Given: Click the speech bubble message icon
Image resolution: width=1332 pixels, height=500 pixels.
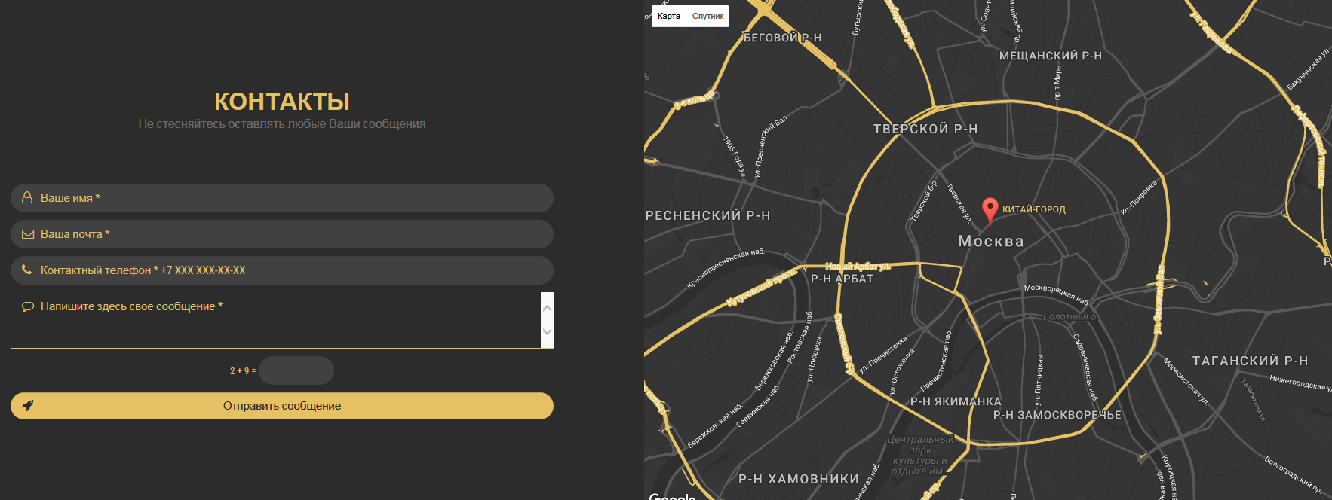Looking at the screenshot, I should pos(28,306).
